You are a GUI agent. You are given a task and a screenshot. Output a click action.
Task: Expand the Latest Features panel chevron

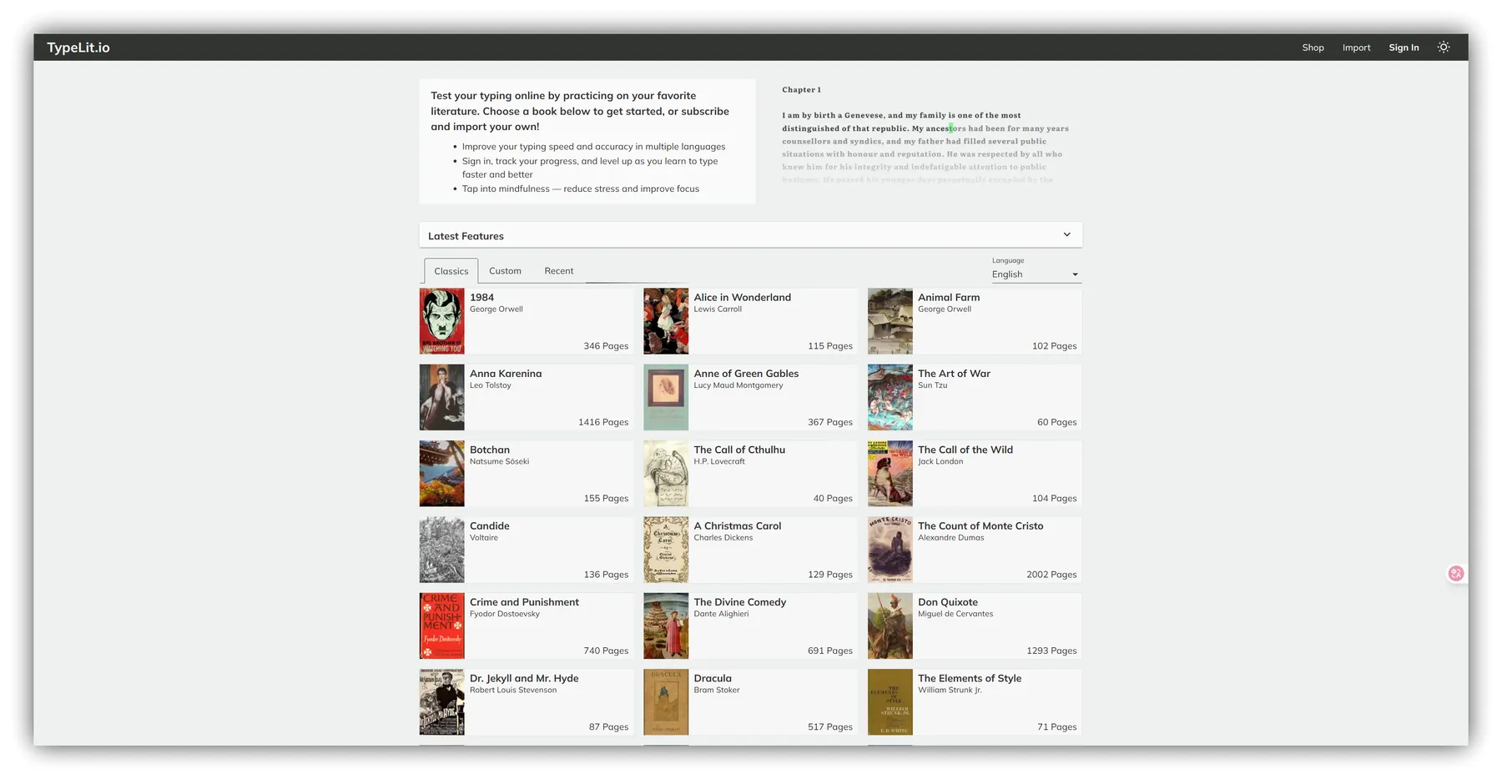click(1066, 235)
